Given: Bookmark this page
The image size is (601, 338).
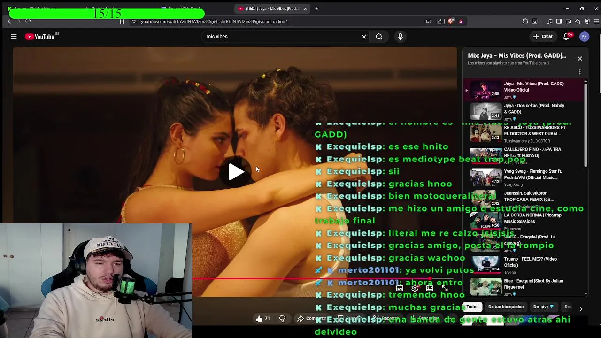Looking at the screenshot, I should (x=122, y=21).
